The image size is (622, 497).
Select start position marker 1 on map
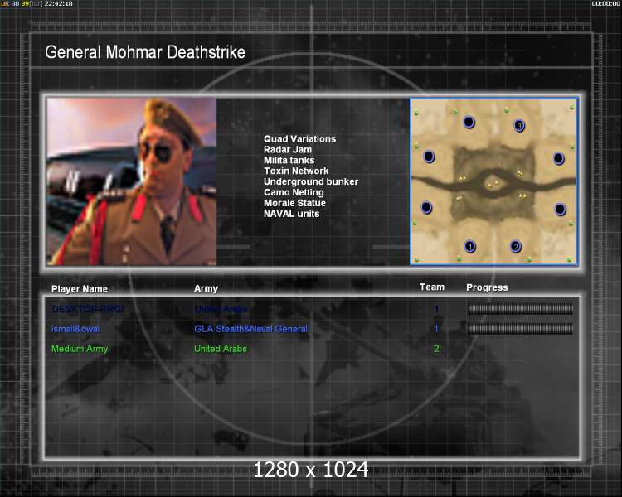[x=470, y=247]
